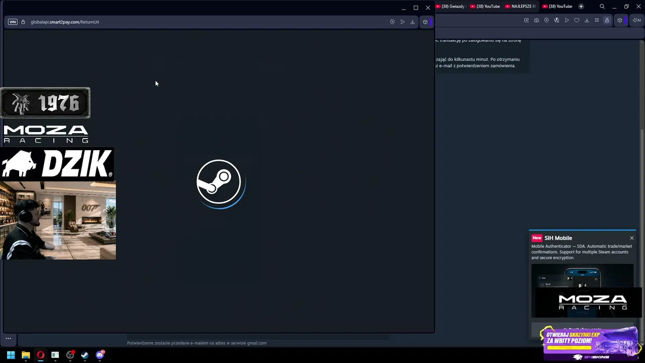
Task: Open File Explorer from the taskbar
Action: pos(26,355)
